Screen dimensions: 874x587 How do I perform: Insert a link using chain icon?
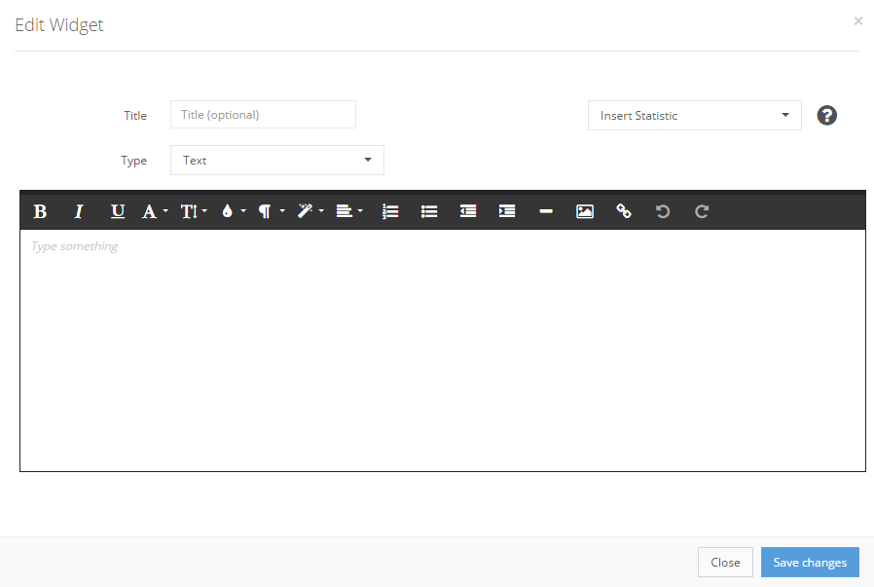[624, 211]
